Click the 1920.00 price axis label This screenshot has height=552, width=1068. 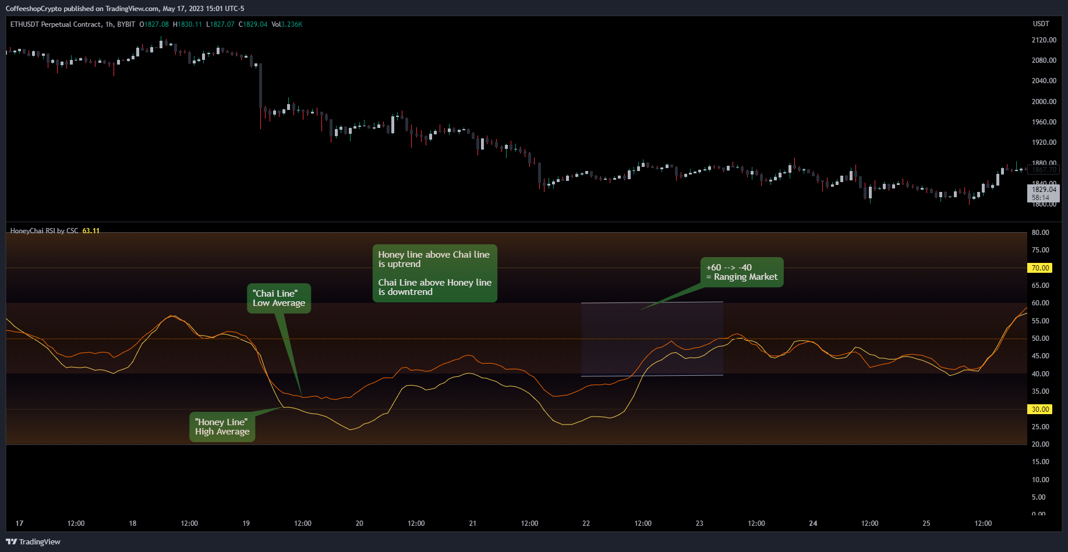[1044, 143]
